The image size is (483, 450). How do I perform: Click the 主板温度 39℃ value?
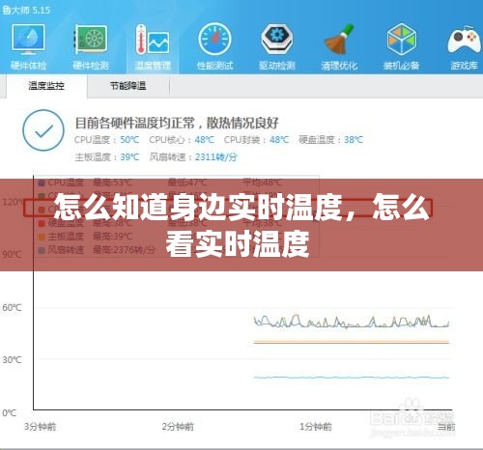pos(129,157)
